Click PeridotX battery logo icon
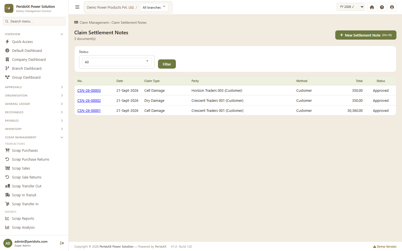This screenshot has width=402, height=251. (9, 8)
